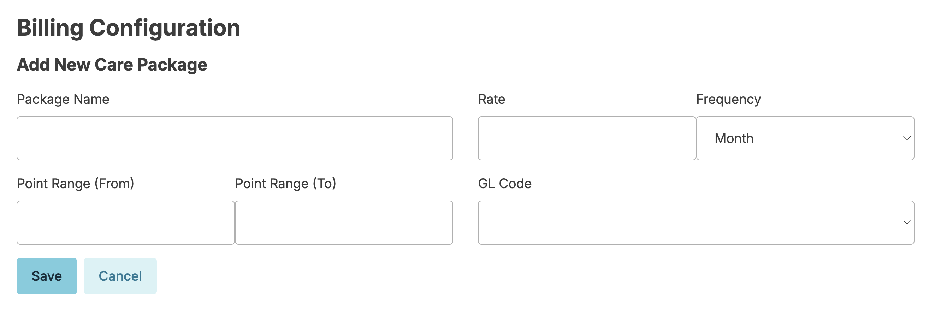Select the Point Range (To) field
Image resolution: width=929 pixels, height=322 pixels.
coord(344,222)
